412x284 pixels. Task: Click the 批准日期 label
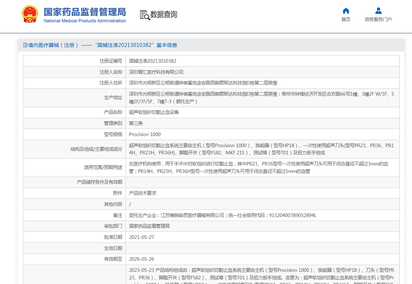tap(113, 237)
